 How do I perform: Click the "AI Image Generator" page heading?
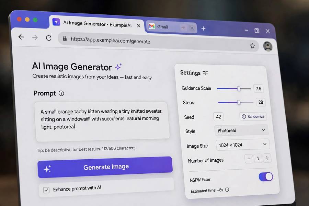click(x=72, y=66)
